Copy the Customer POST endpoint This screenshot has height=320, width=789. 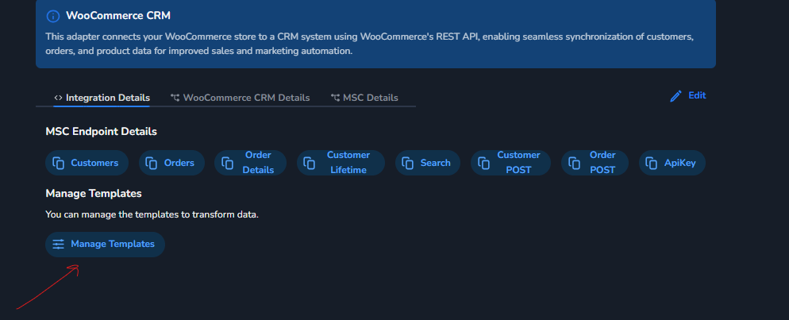click(x=510, y=163)
